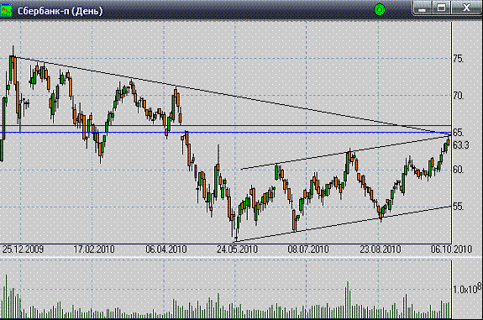The width and height of the screenshot is (483, 320).
Task: Select the upper rising channel resistance trendline
Action: [x=345, y=153]
